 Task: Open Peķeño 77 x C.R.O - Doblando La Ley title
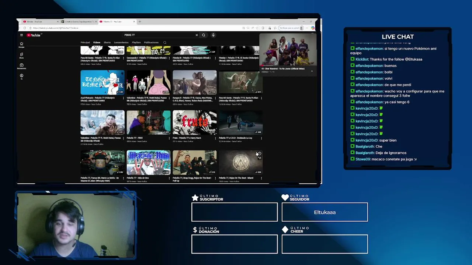pos(235,138)
